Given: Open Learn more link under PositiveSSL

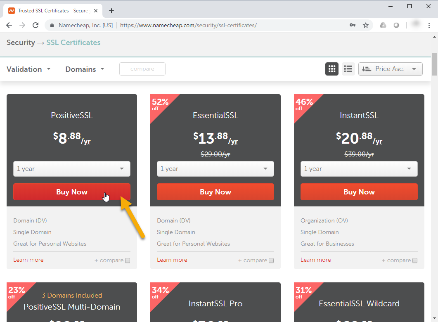Looking at the screenshot, I should pos(28,260).
